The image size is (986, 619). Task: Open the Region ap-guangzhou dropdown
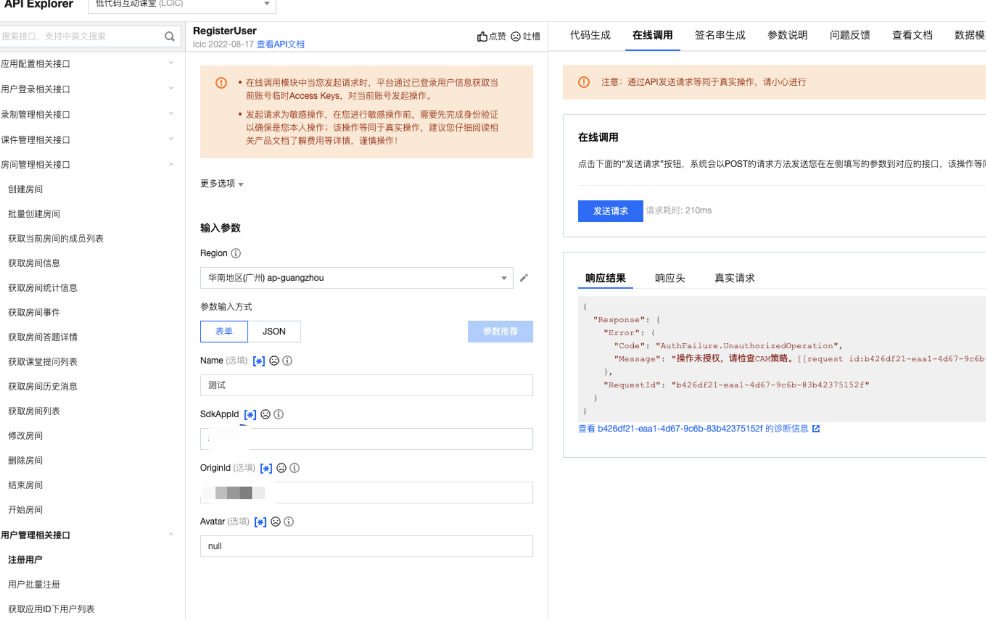pos(356,278)
